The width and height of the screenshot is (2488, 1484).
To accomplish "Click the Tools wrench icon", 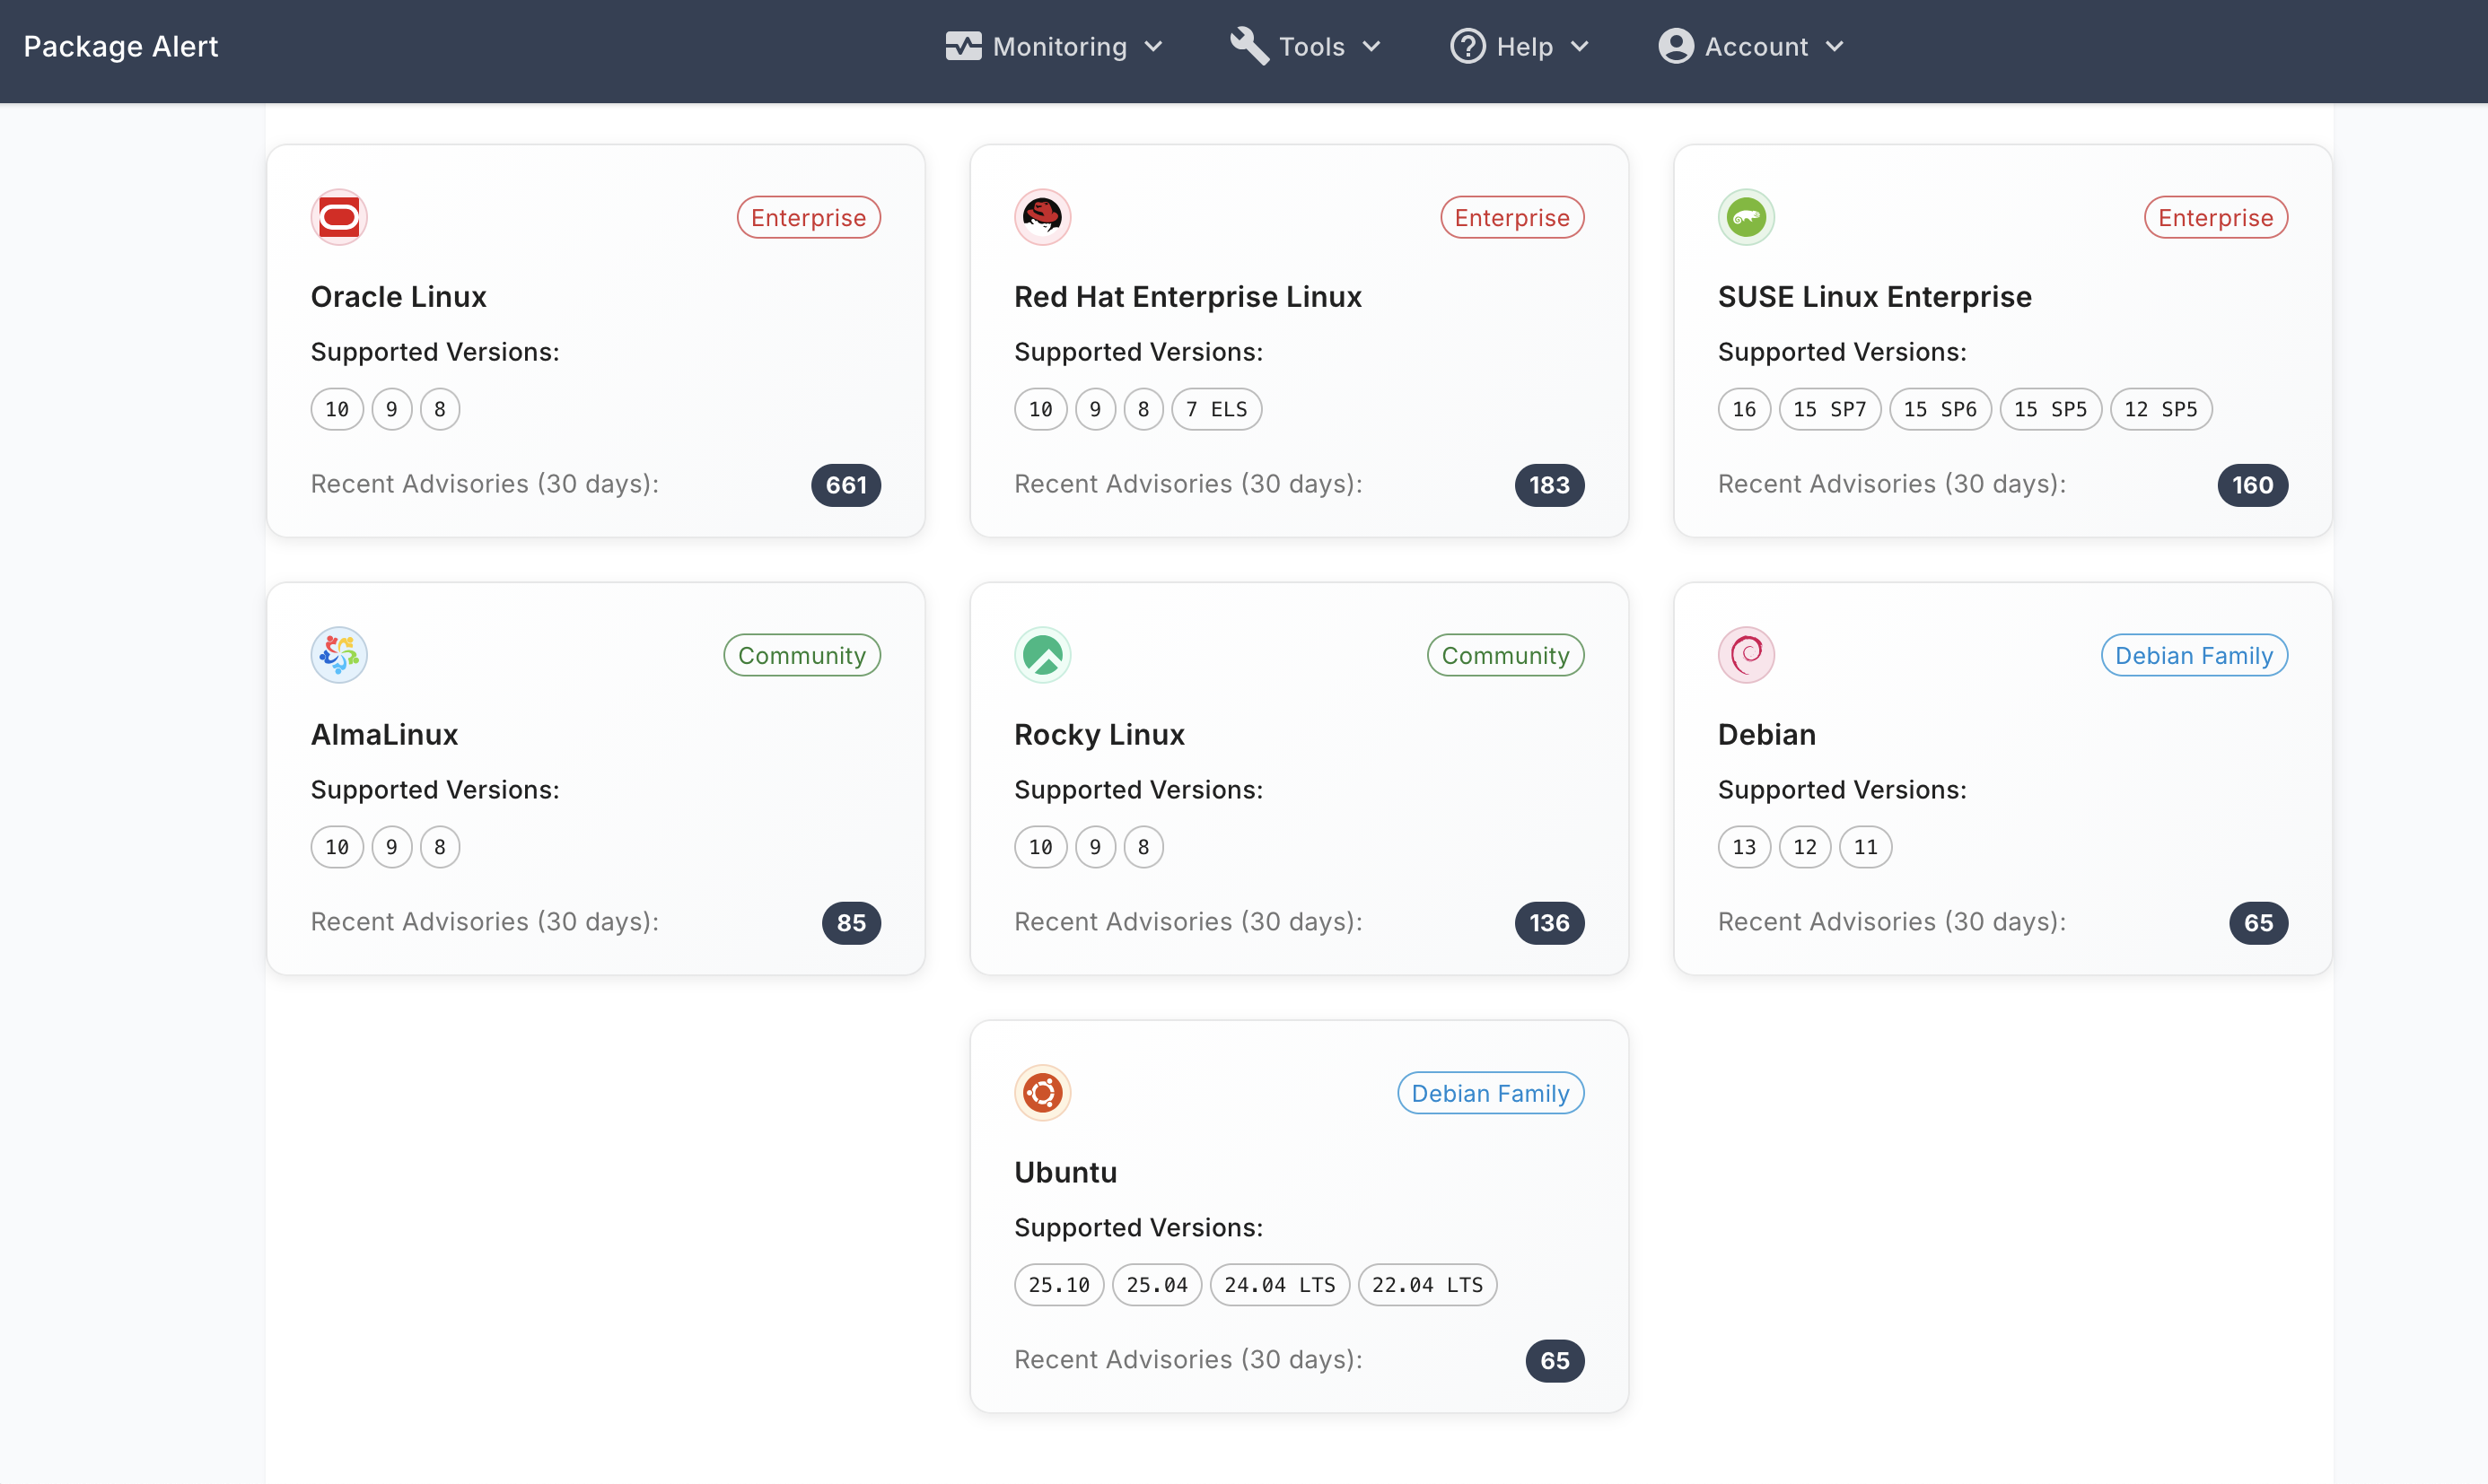I will [1248, 46].
